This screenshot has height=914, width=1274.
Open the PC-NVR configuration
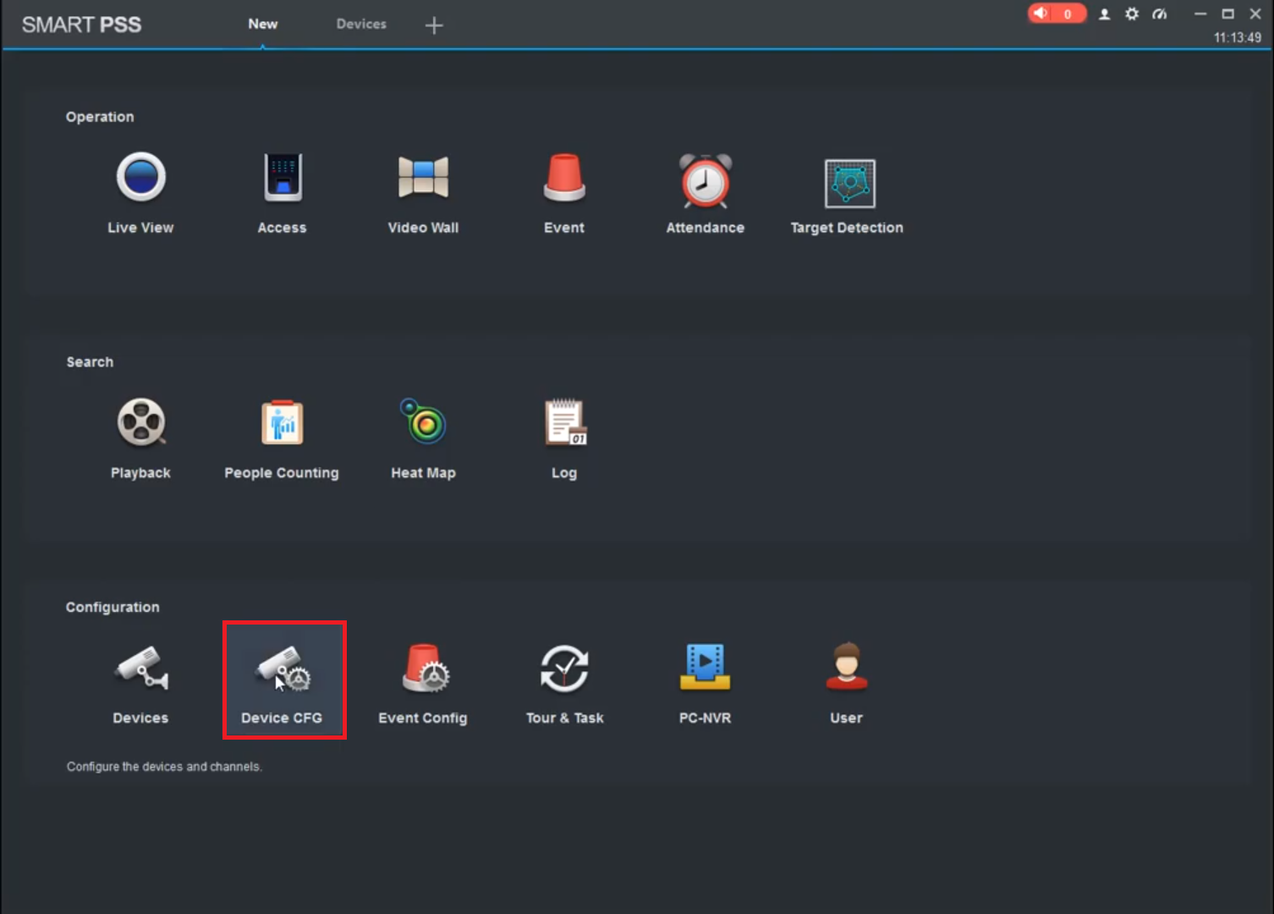706,683
